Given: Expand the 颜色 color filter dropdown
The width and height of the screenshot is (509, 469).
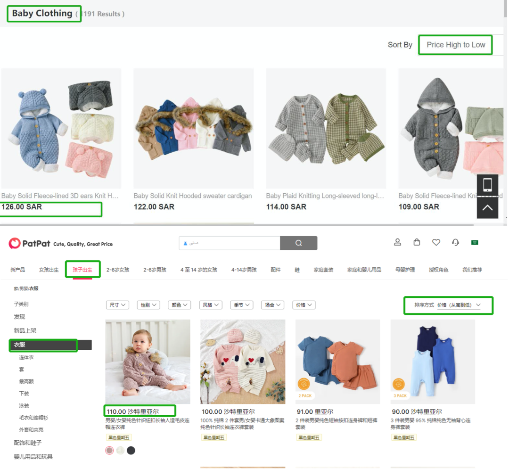Looking at the screenshot, I should tap(180, 305).
